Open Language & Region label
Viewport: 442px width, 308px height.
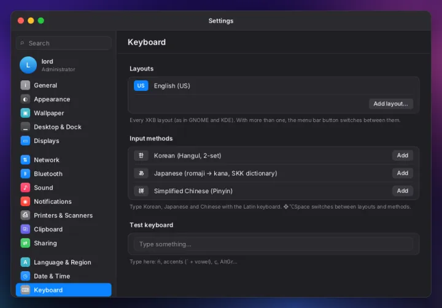click(x=63, y=262)
